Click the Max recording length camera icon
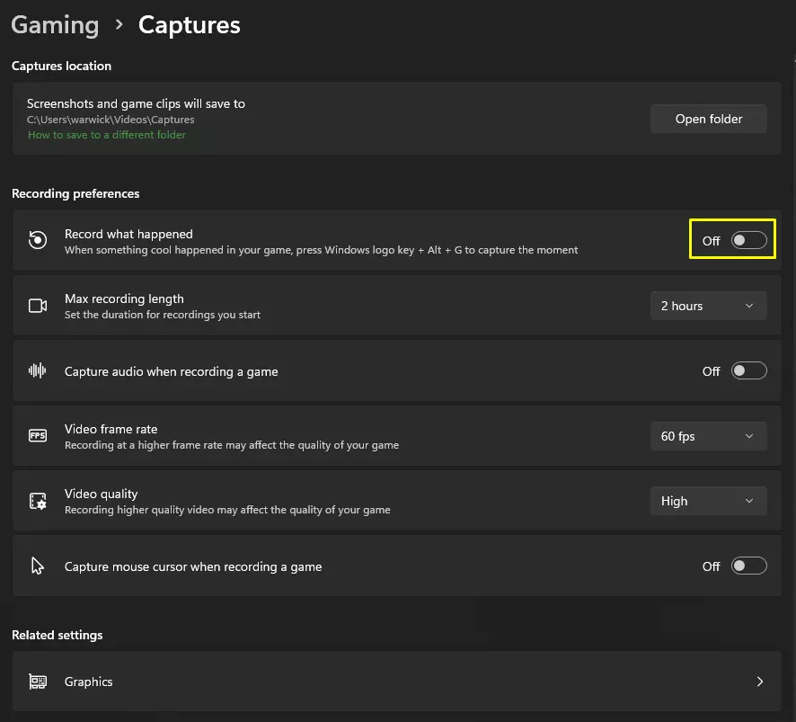This screenshot has height=722, width=796. click(38, 306)
